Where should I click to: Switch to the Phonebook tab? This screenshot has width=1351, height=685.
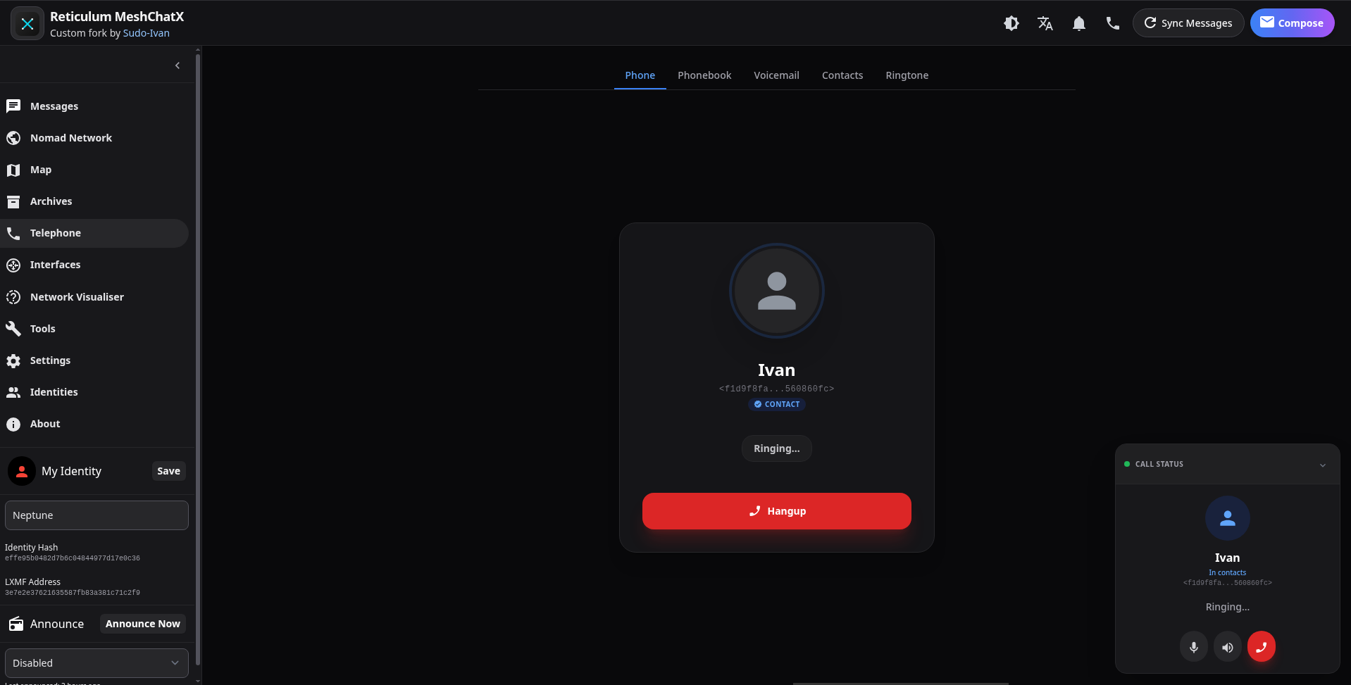tap(704, 75)
